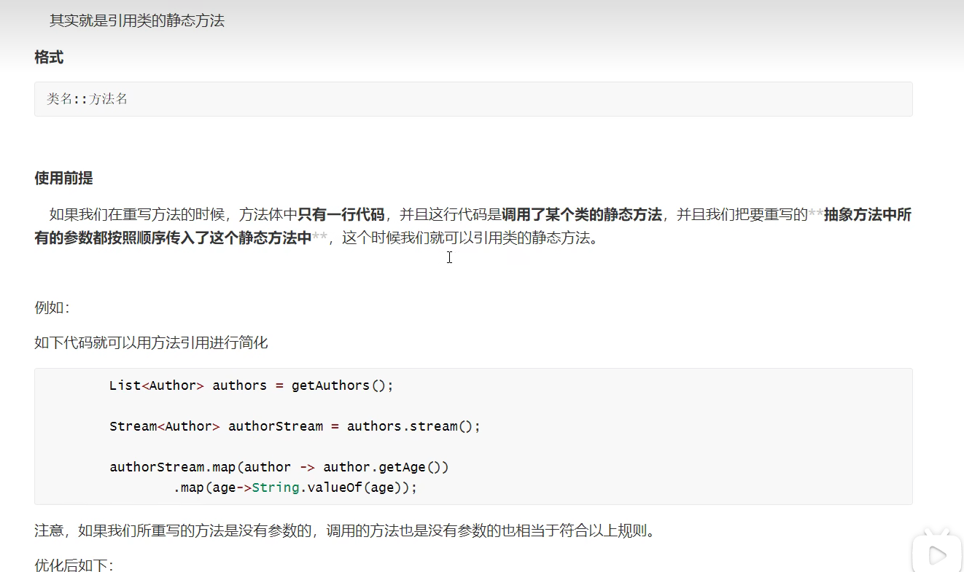Image resolution: width=964 pixels, height=572 pixels.
Task: Click the paragraph starting with 注意
Action: 344,530
